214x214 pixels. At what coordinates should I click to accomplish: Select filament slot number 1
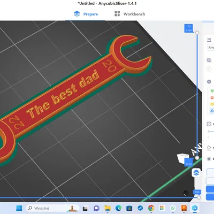click(209, 69)
